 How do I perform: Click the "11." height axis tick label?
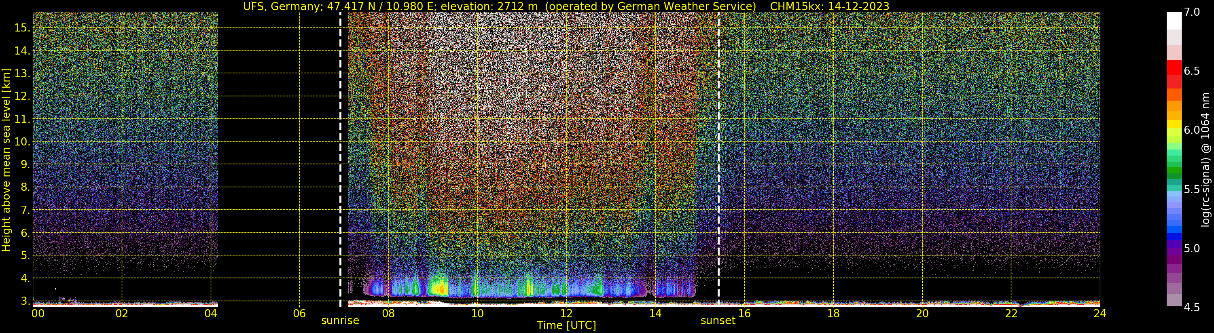coord(22,119)
